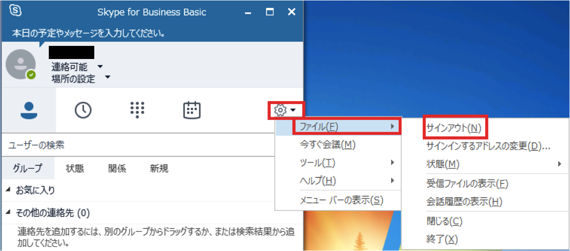Maximize the Skype for Business window
The image size is (570, 251).
pyautogui.click(x=270, y=12)
